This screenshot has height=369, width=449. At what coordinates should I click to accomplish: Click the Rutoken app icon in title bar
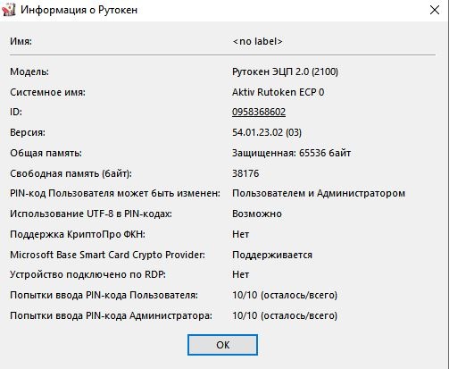(x=9, y=10)
